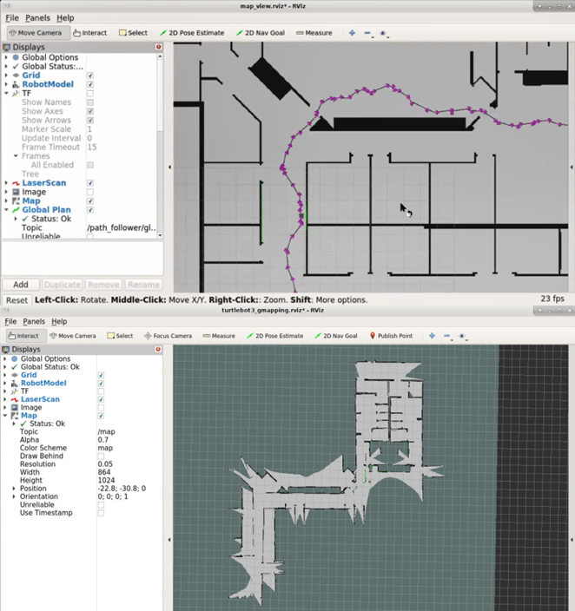Expand RobotModel in gmapping Displays
This screenshot has height=611, width=575.
pyautogui.click(x=5, y=383)
